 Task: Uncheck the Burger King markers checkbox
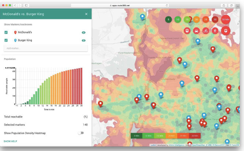coord(6,40)
